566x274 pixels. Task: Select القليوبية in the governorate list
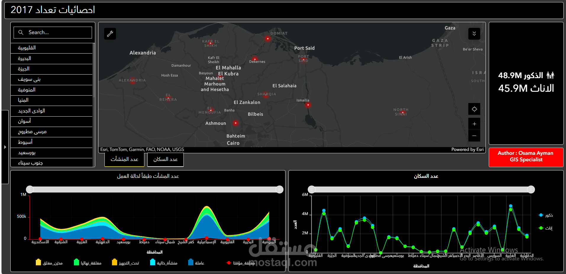[51, 48]
